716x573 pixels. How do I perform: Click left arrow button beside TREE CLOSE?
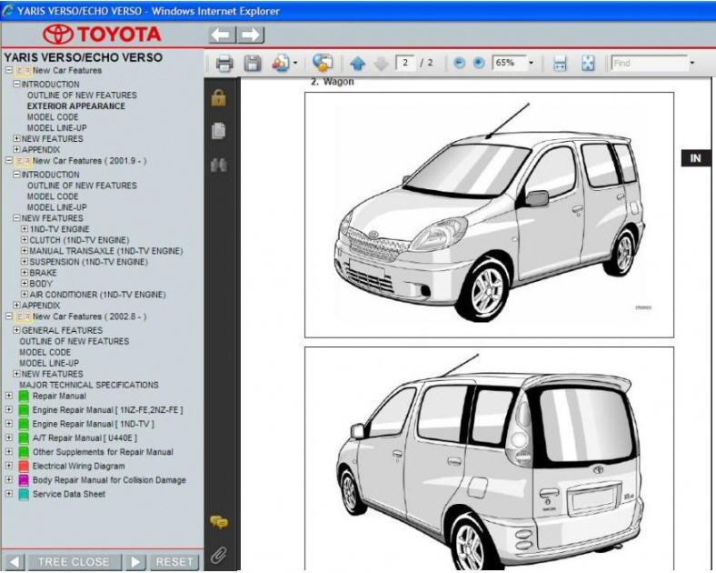point(14,561)
